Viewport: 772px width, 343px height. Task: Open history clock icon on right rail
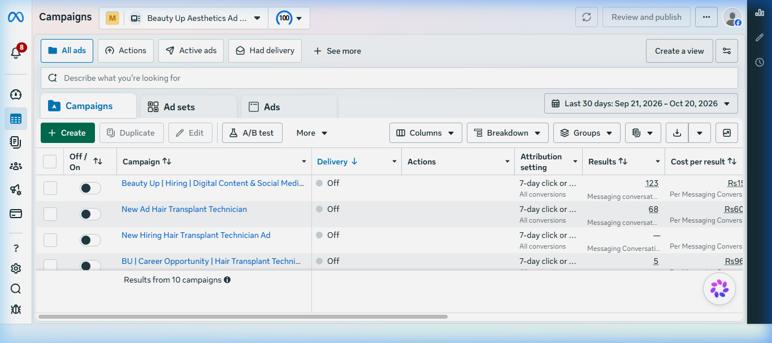[x=760, y=62]
